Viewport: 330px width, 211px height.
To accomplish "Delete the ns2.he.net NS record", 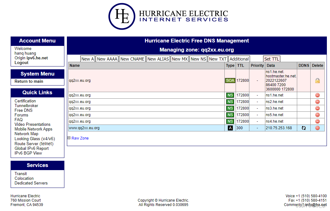I will pos(317,102).
